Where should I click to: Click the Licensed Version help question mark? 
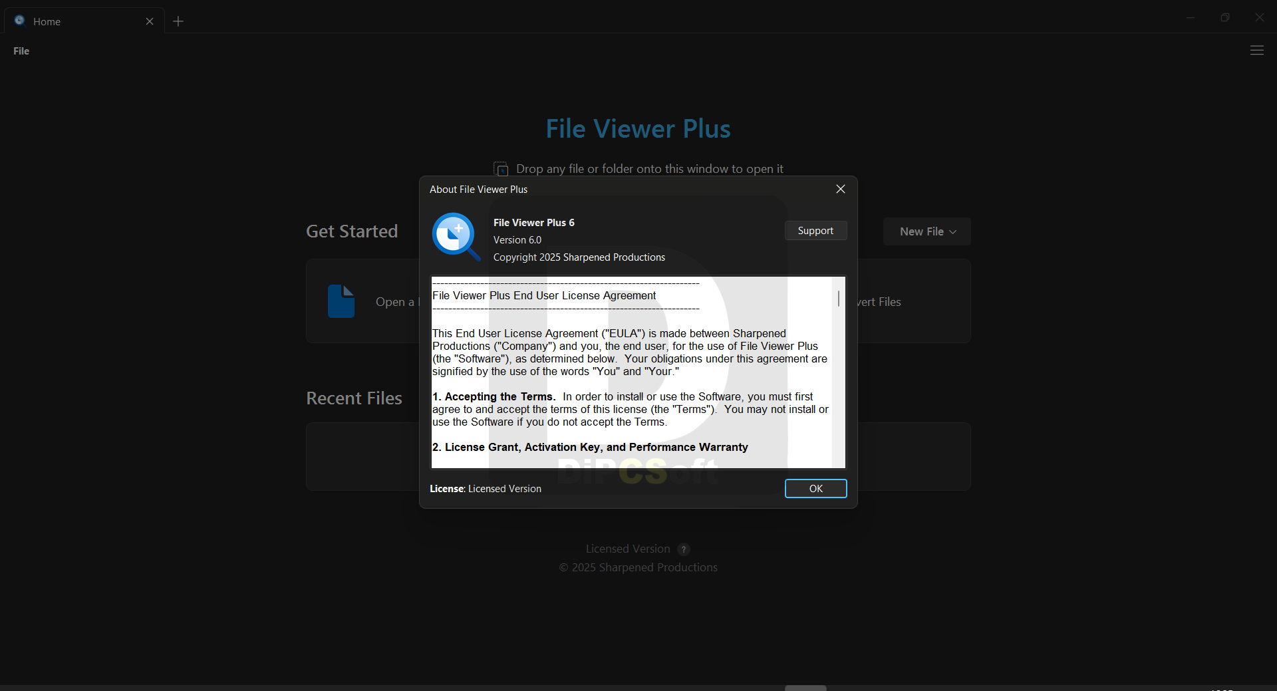click(x=683, y=549)
